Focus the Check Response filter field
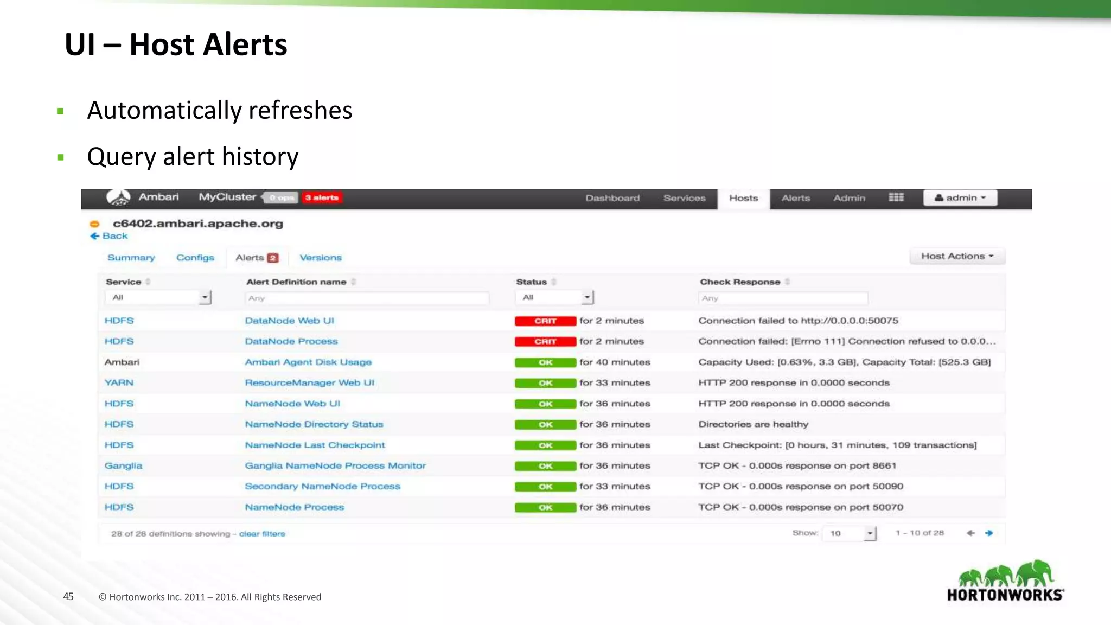The height and width of the screenshot is (625, 1111). (x=783, y=298)
